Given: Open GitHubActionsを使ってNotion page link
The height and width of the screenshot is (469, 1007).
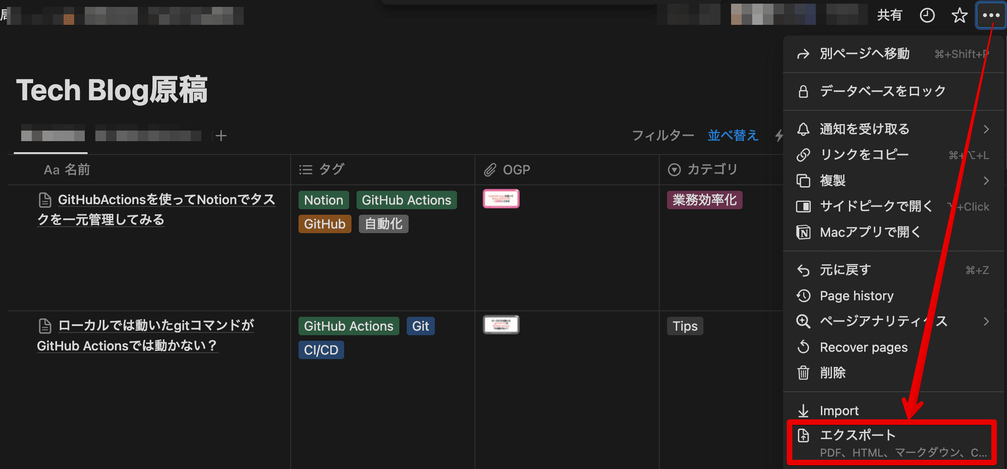Looking at the screenshot, I should [x=157, y=210].
